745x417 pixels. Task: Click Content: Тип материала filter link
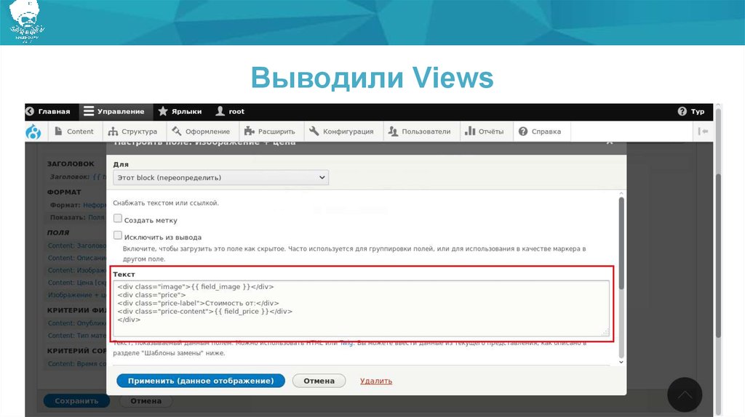76,336
